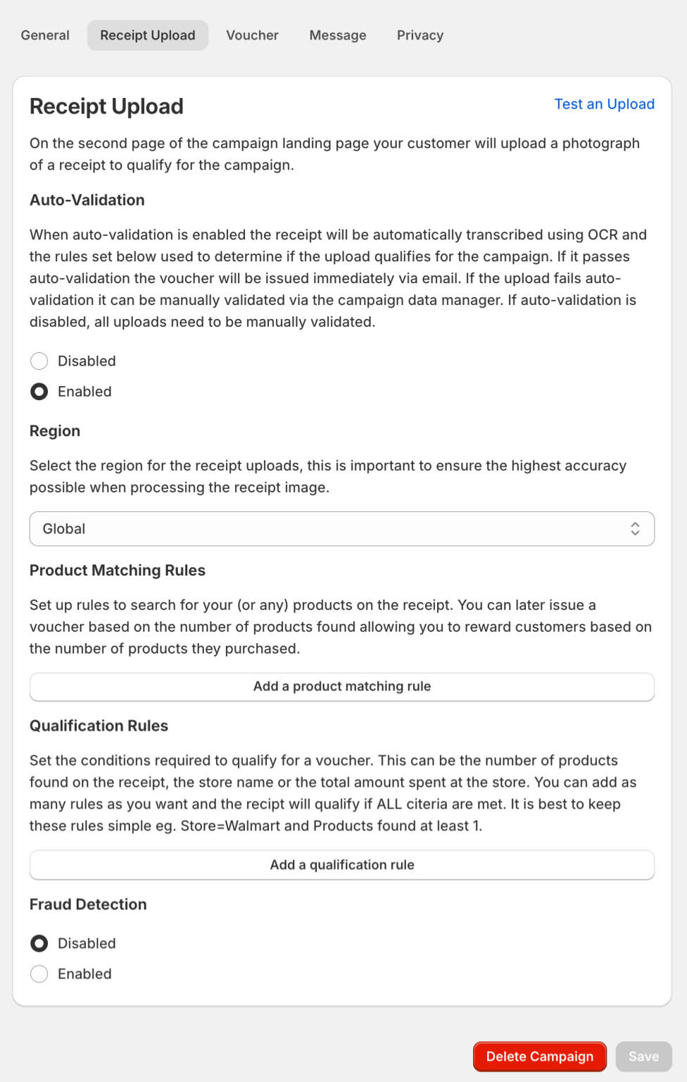This screenshot has height=1082, width=687.
Task: Select Enabled radio under Auto-Validation
Action: coord(39,392)
